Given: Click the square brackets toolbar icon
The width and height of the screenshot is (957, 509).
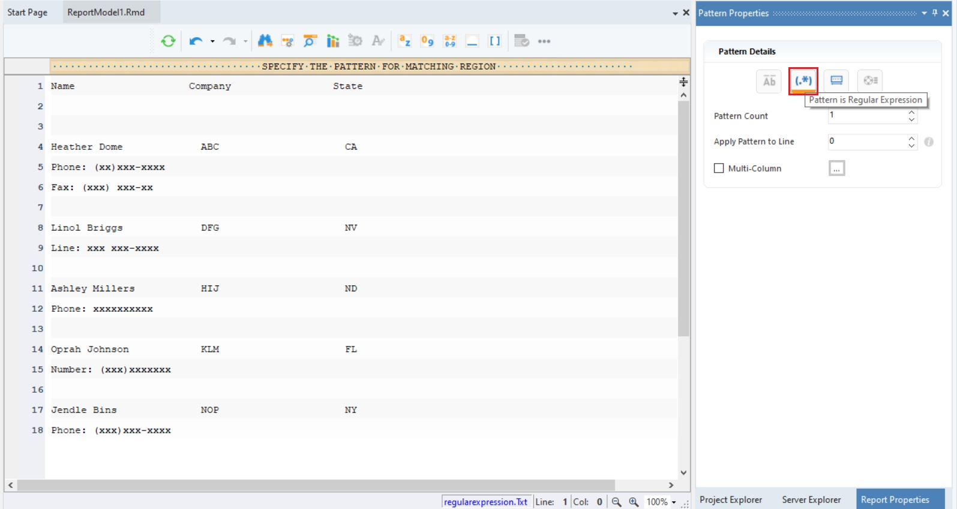Looking at the screenshot, I should tap(495, 41).
